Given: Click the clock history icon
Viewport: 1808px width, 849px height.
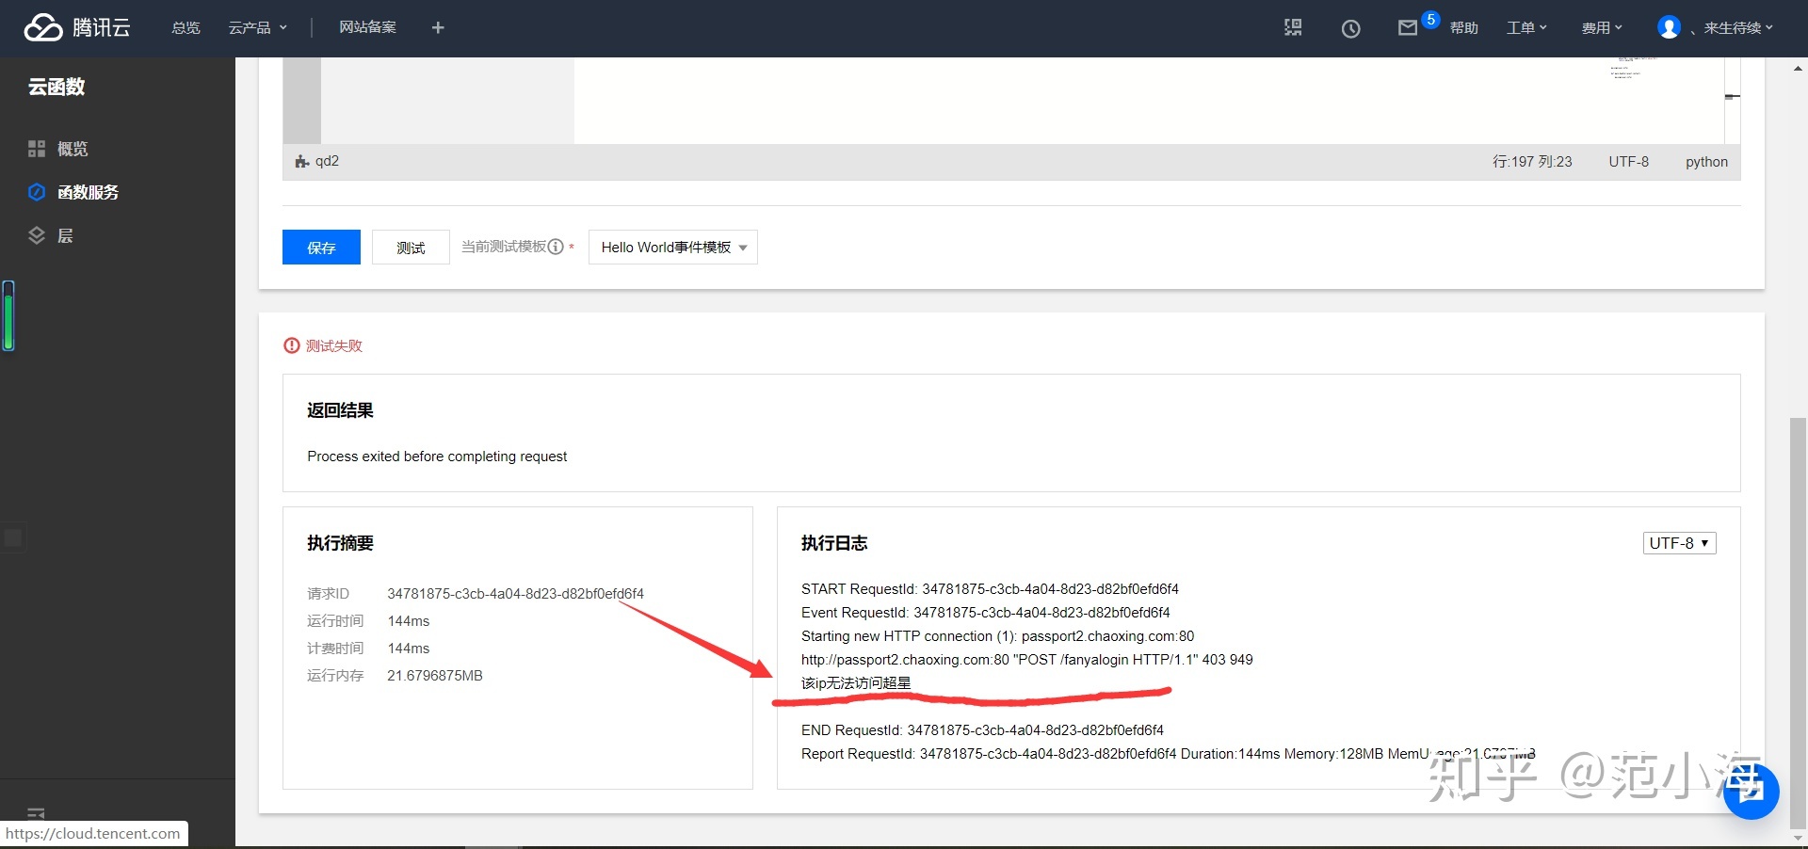Looking at the screenshot, I should tap(1350, 28).
